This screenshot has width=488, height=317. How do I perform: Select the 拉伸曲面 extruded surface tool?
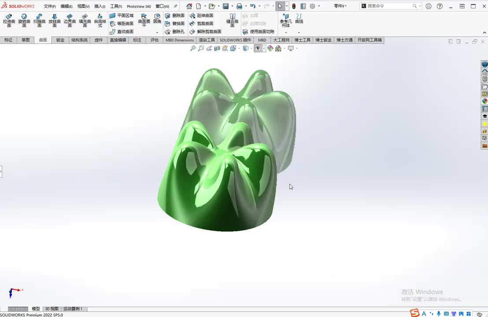(9, 21)
